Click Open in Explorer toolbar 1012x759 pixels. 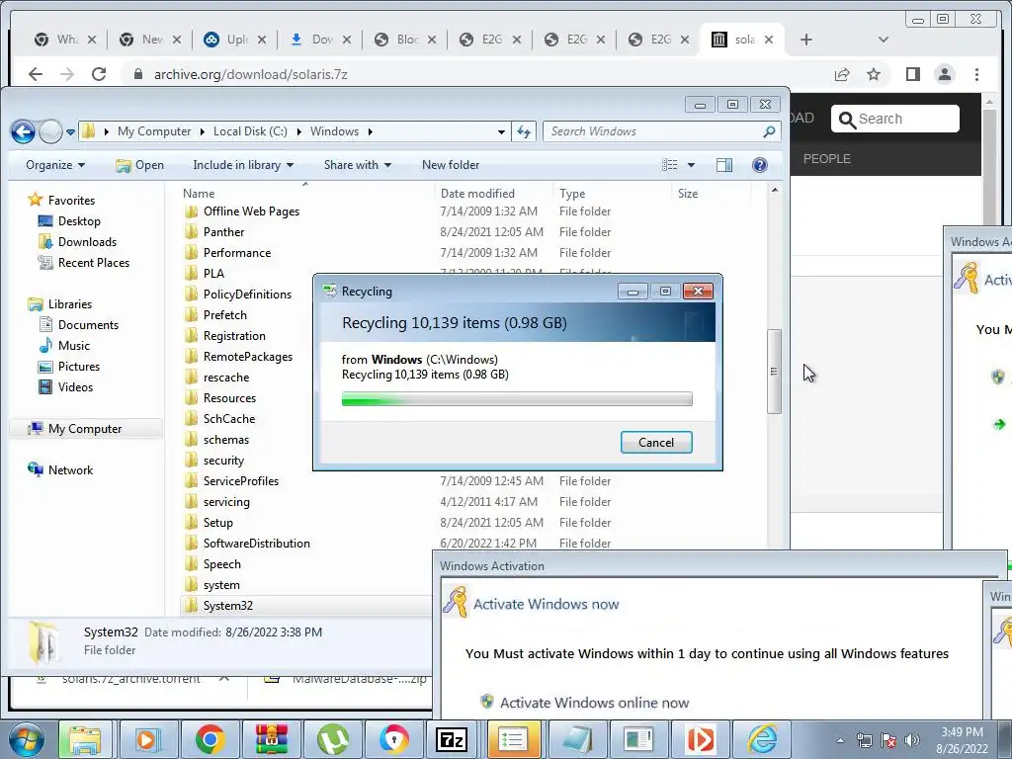pos(140,165)
